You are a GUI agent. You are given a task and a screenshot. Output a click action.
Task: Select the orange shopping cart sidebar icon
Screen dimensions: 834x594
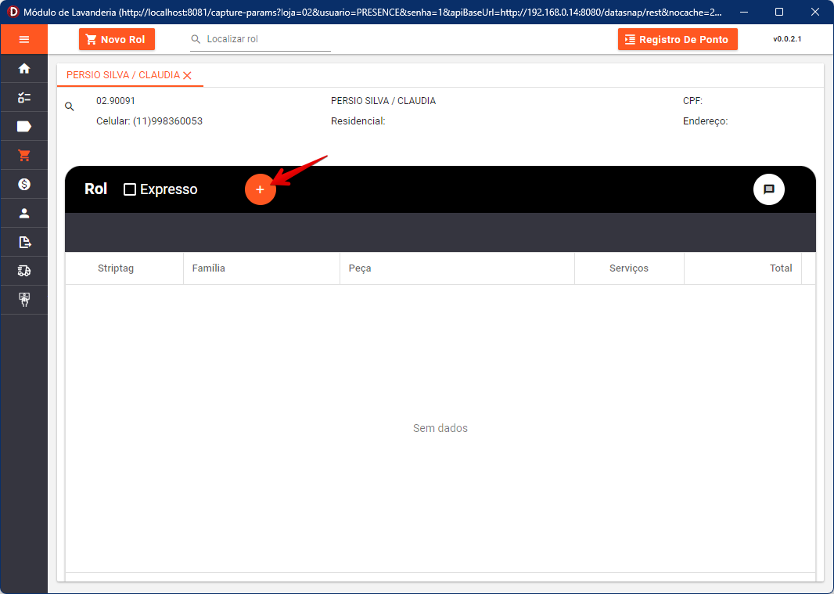point(24,156)
